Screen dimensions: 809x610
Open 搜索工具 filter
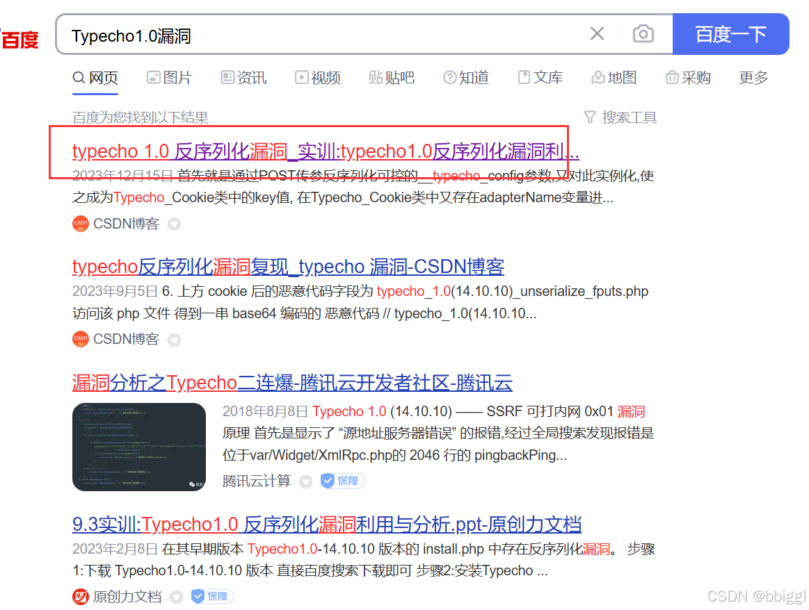[620, 117]
